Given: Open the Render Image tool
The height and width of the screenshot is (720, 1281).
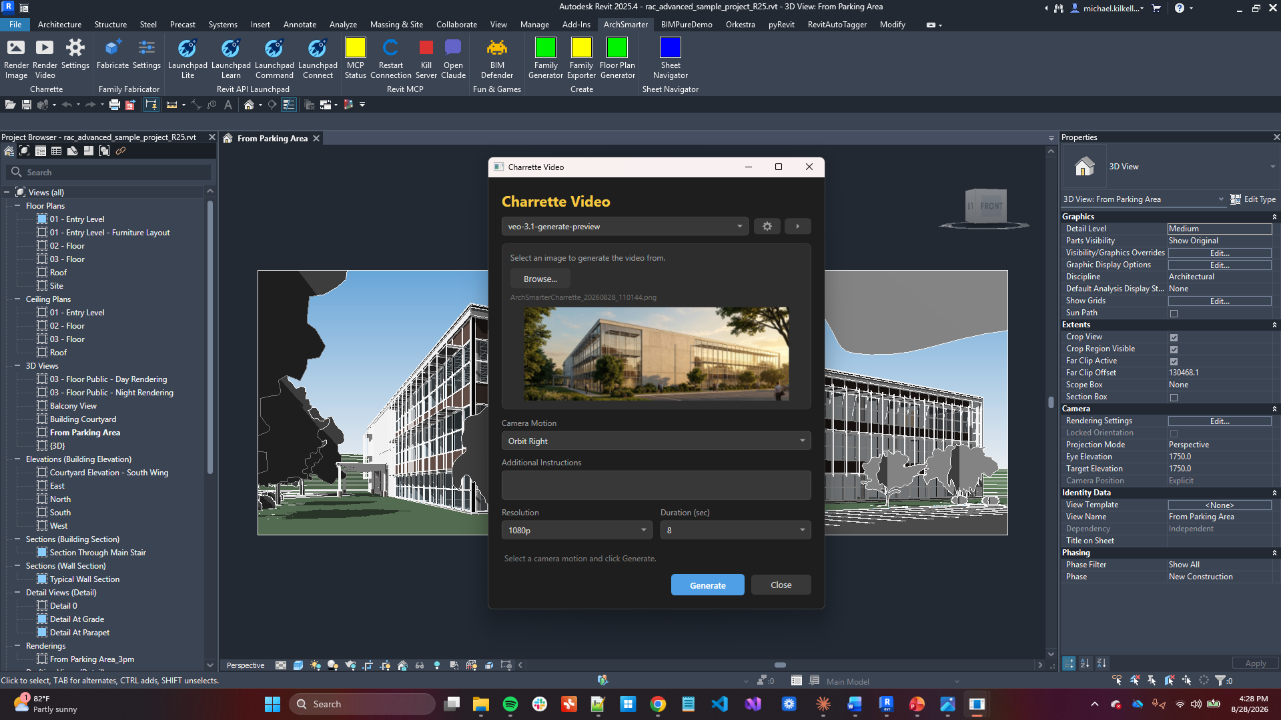Looking at the screenshot, I should pyautogui.click(x=16, y=59).
